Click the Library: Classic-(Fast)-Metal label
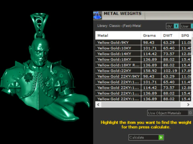This screenshot has height=144, width=193. [119, 26]
